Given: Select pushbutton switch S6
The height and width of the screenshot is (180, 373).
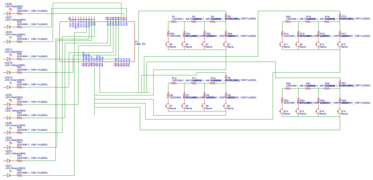Looking at the screenshot, I should click(x=225, y=106).
